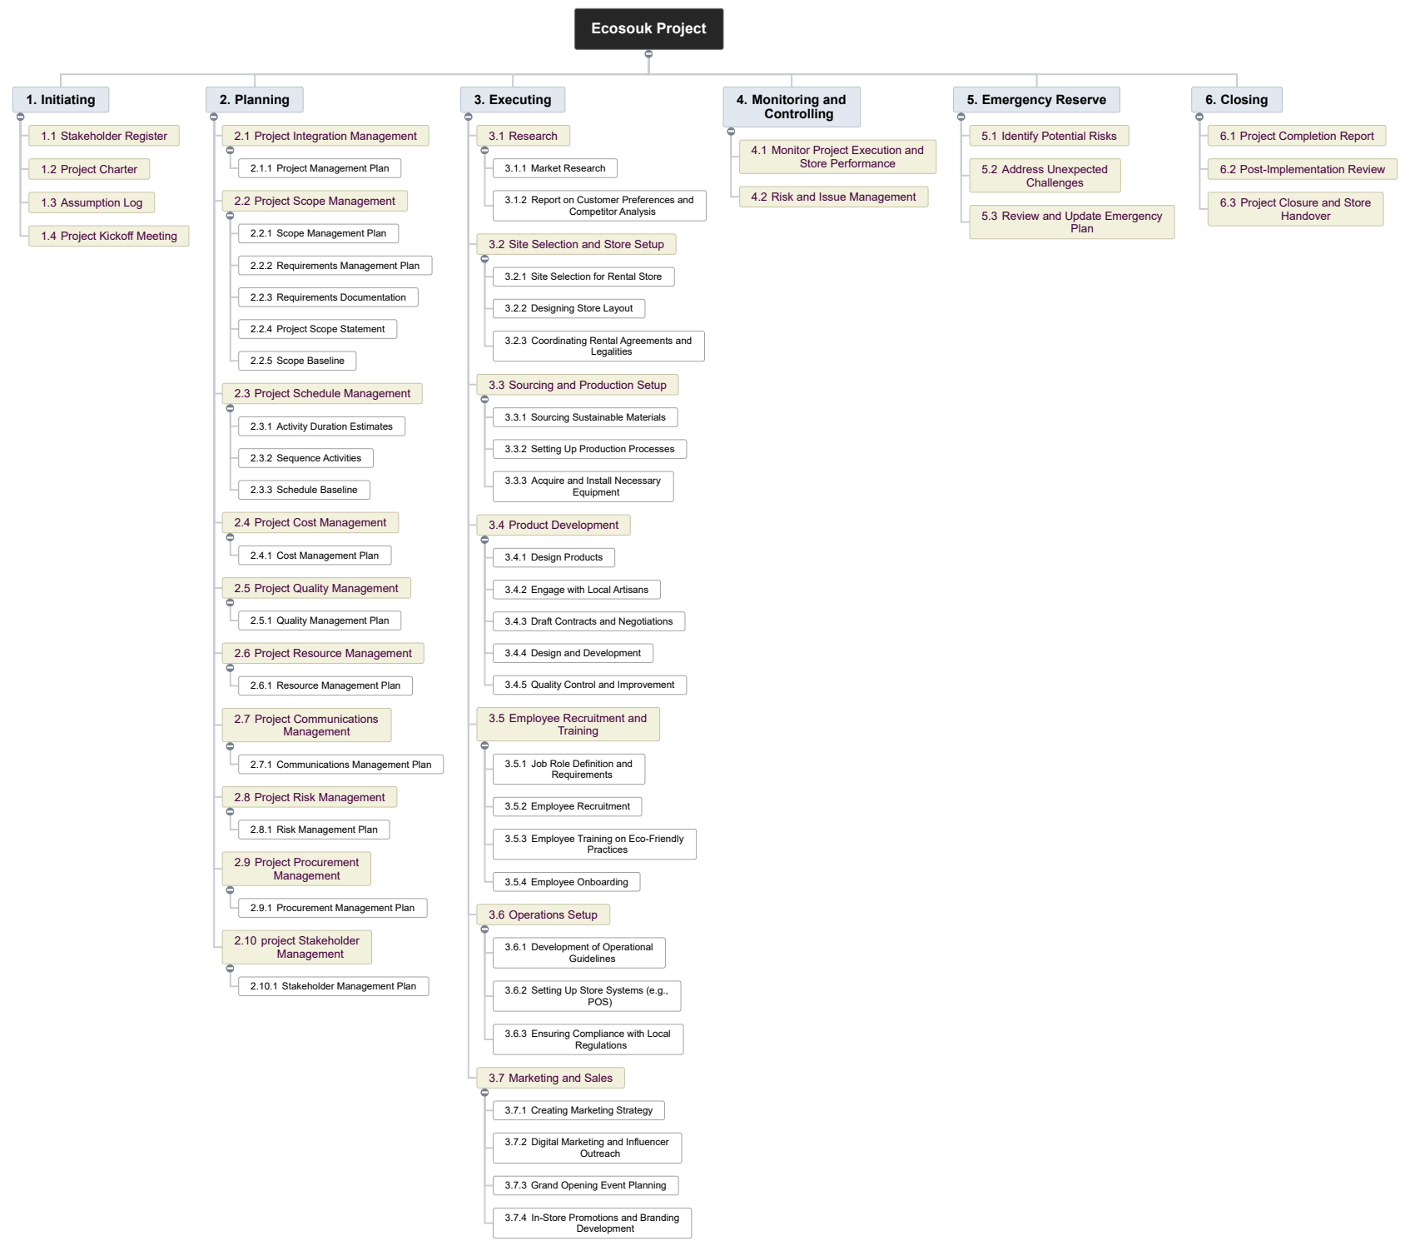Select the 1.2 Project Charter node
This screenshot has height=1241, width=1410.
[89, 169]
